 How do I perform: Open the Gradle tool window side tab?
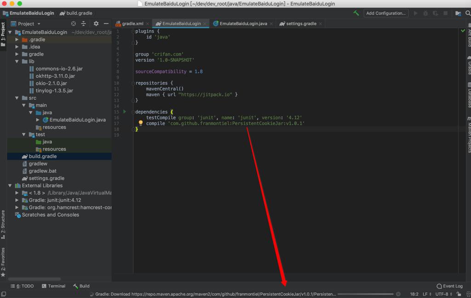point(468,65)
